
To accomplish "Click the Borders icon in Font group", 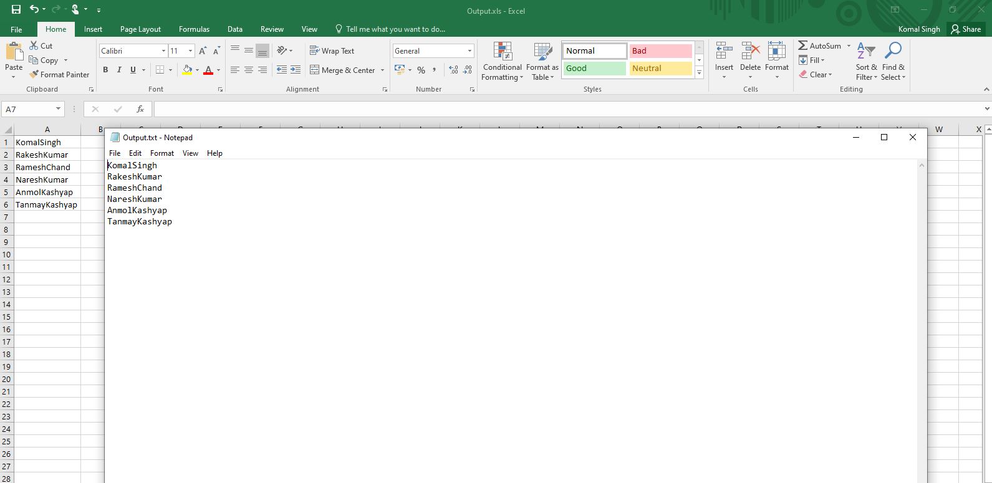I will (160, 70).
